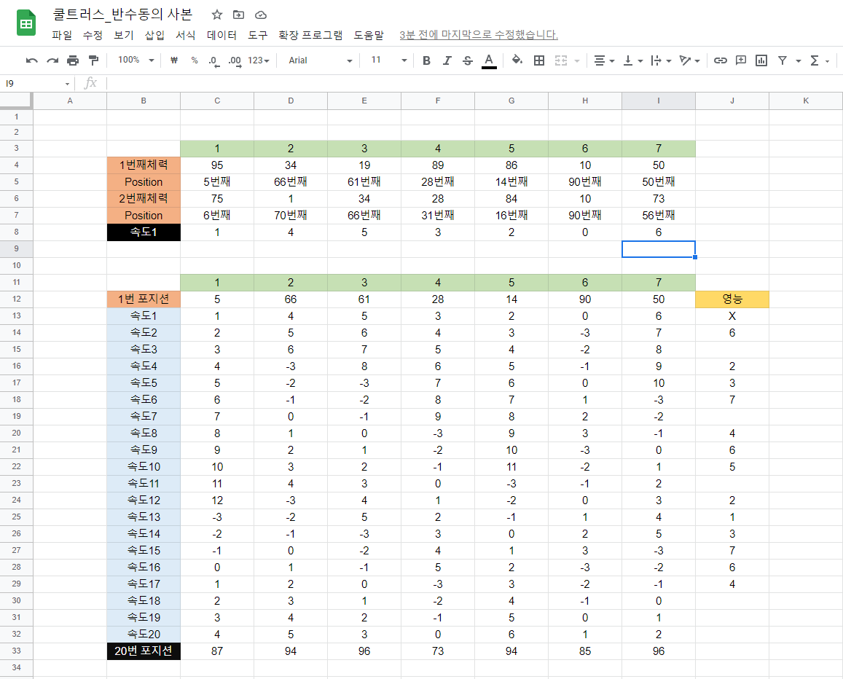This screenshot has height=679, width=843.
Task: Select the select-all corner box
Action: point(16,101)
